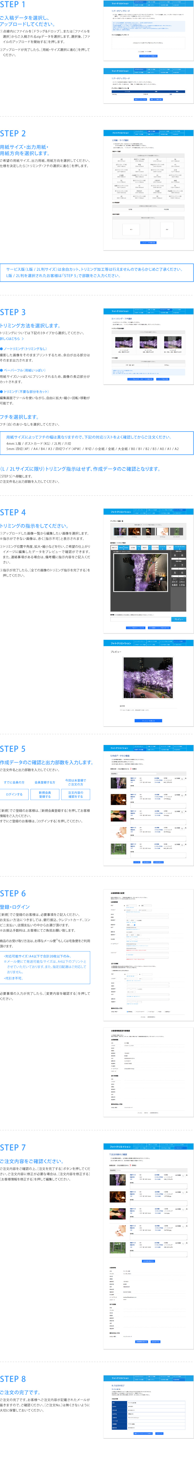The image size is (194, 1464).
Task: Select the STEP 2 heading
Action: [x=13, y=134]
